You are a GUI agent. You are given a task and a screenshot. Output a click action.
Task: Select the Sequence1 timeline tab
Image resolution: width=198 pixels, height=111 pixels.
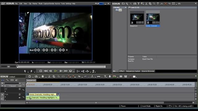pos(31,80)
